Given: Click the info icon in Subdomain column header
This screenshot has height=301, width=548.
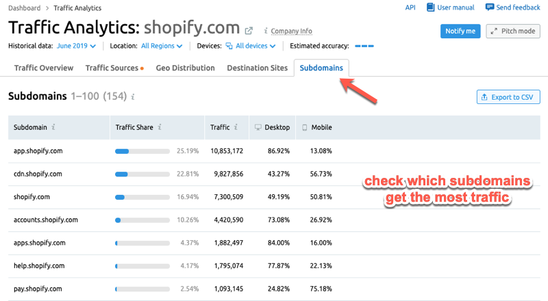Looking at the screenshot, I should [x=53, y=127].
